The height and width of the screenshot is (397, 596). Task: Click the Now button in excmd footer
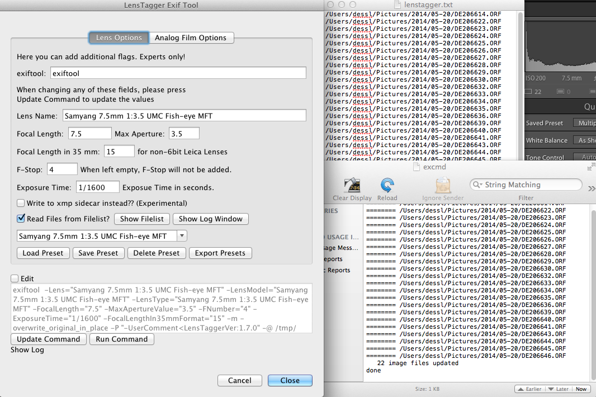point(581,389)
